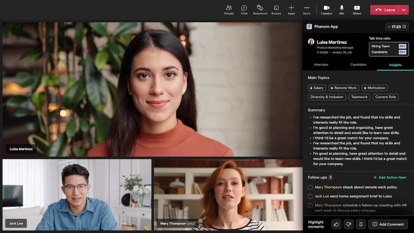Click the Hiring Team 45% value
Image resolution: width=414 pixels, height=233 pixels.
click(402, 46)
